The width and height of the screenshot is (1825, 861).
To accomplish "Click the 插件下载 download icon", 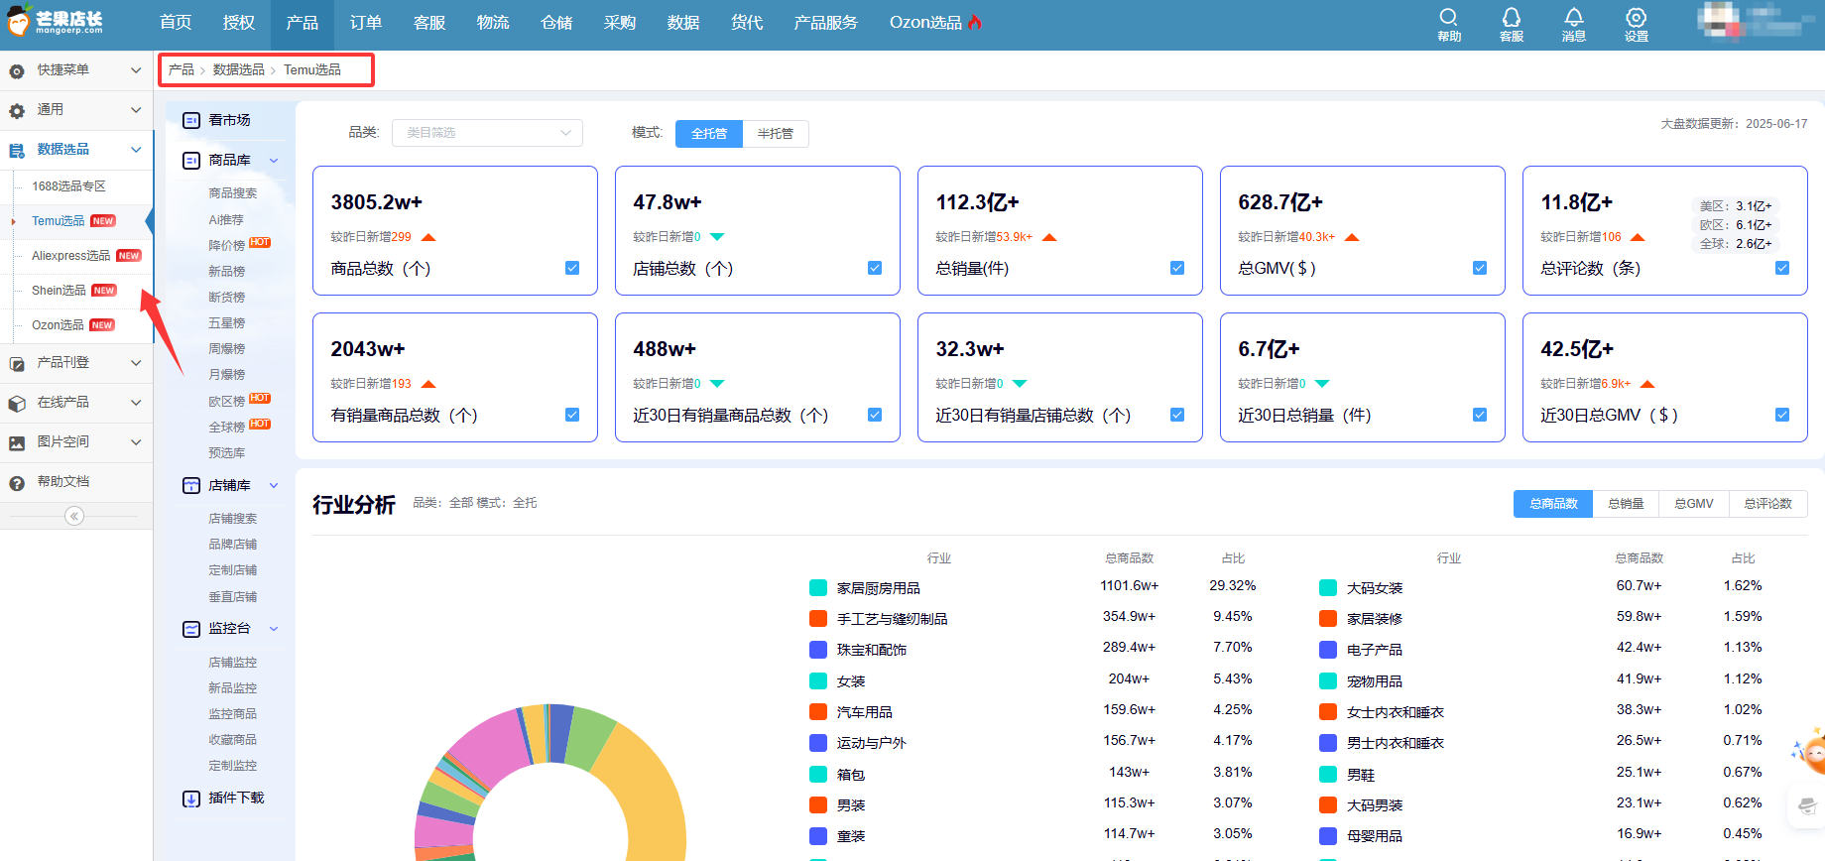I will point(191,799).
